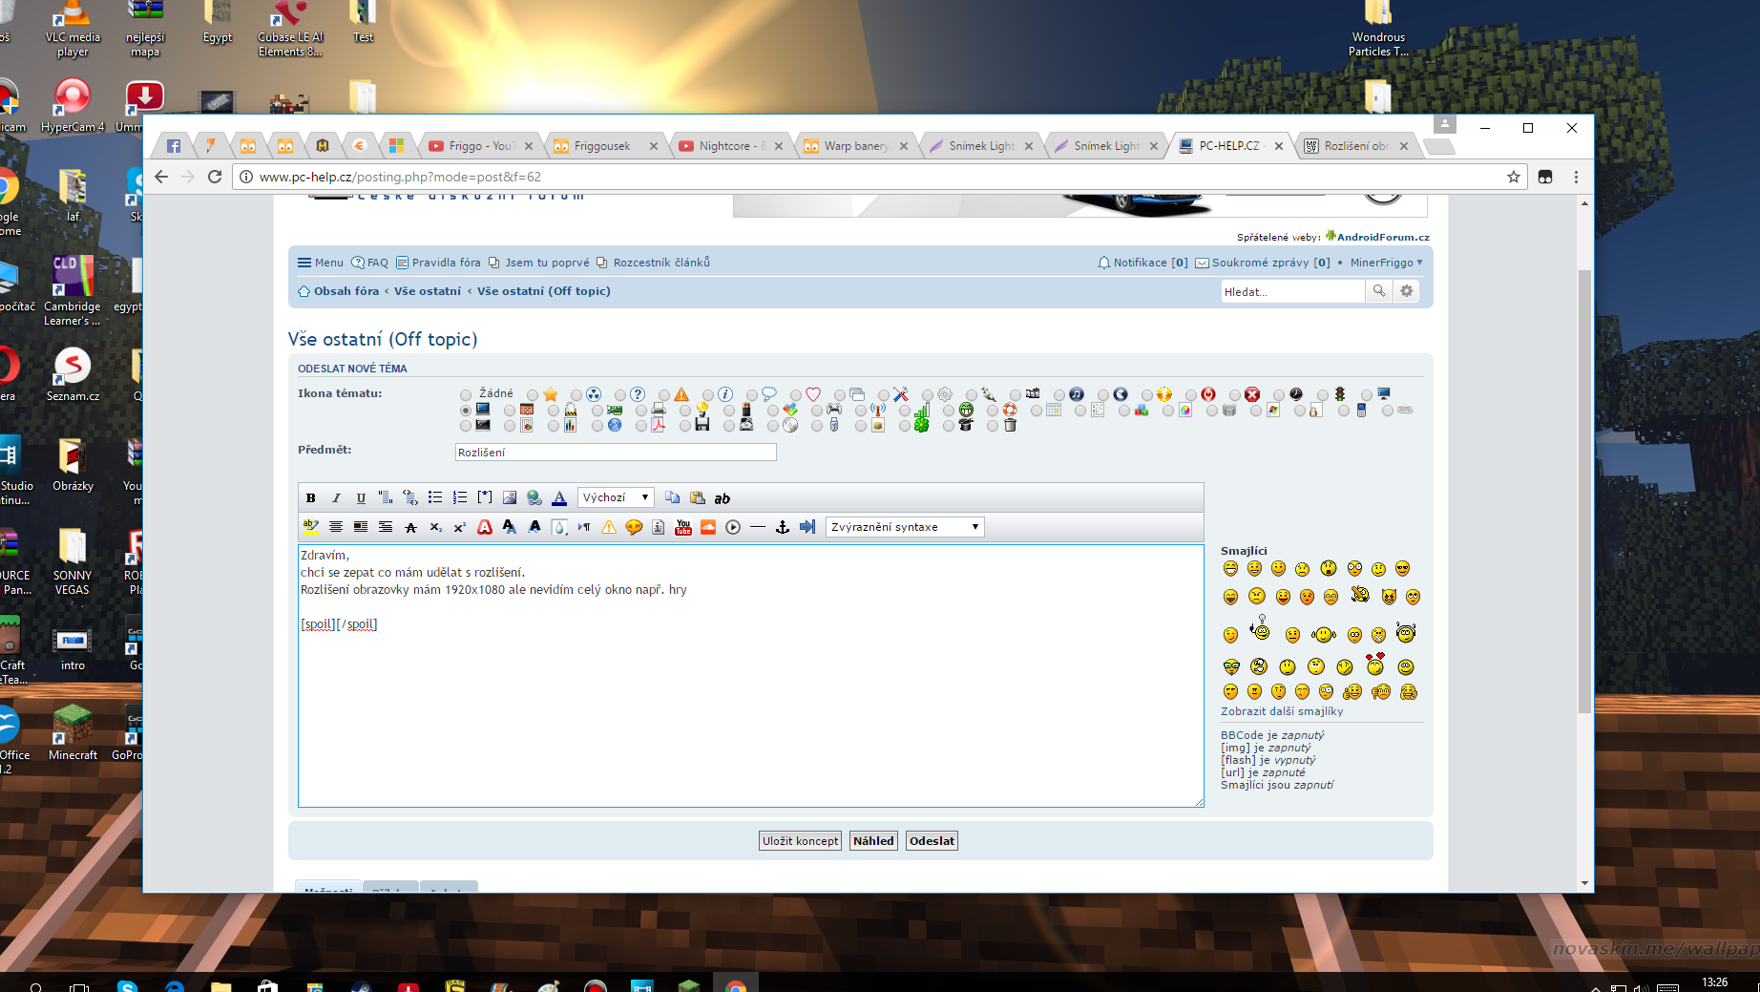Click the italic formatting icon
The height and width of the screenshot is (992, 1760).
tap(336, 497)
